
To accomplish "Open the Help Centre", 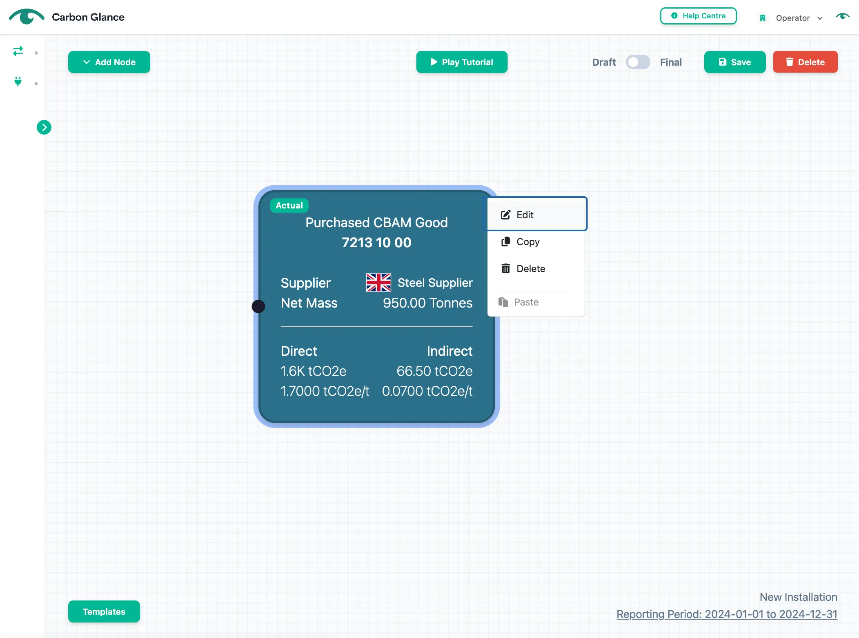I will [x=698, y=16].
